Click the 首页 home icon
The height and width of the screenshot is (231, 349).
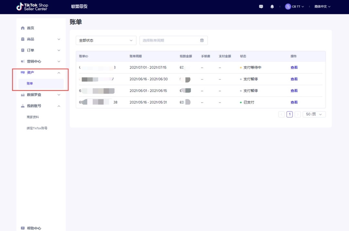pos(23,28)
